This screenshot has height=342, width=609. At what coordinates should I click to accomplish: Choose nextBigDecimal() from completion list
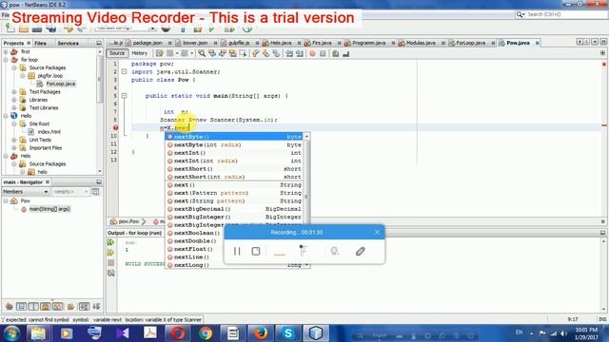pyautogui.click(x=235, y=209)
